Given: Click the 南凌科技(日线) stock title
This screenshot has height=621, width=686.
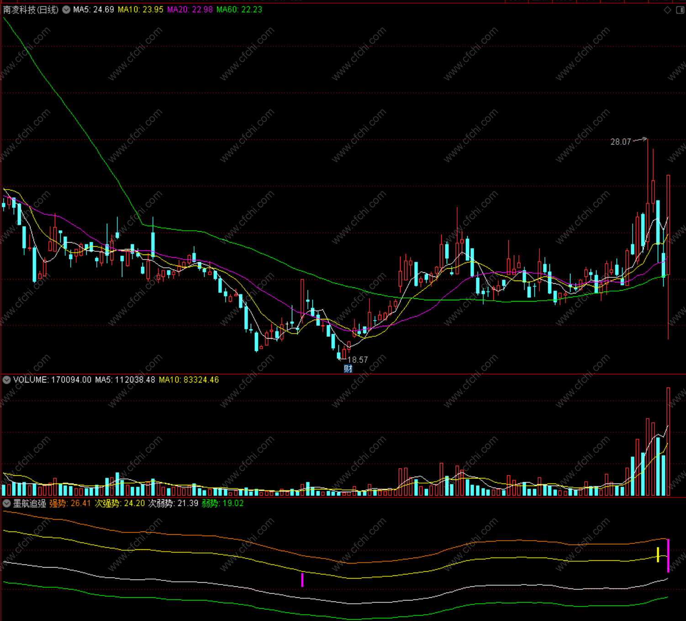Looking at the screenshot, I should click(31, 10).
